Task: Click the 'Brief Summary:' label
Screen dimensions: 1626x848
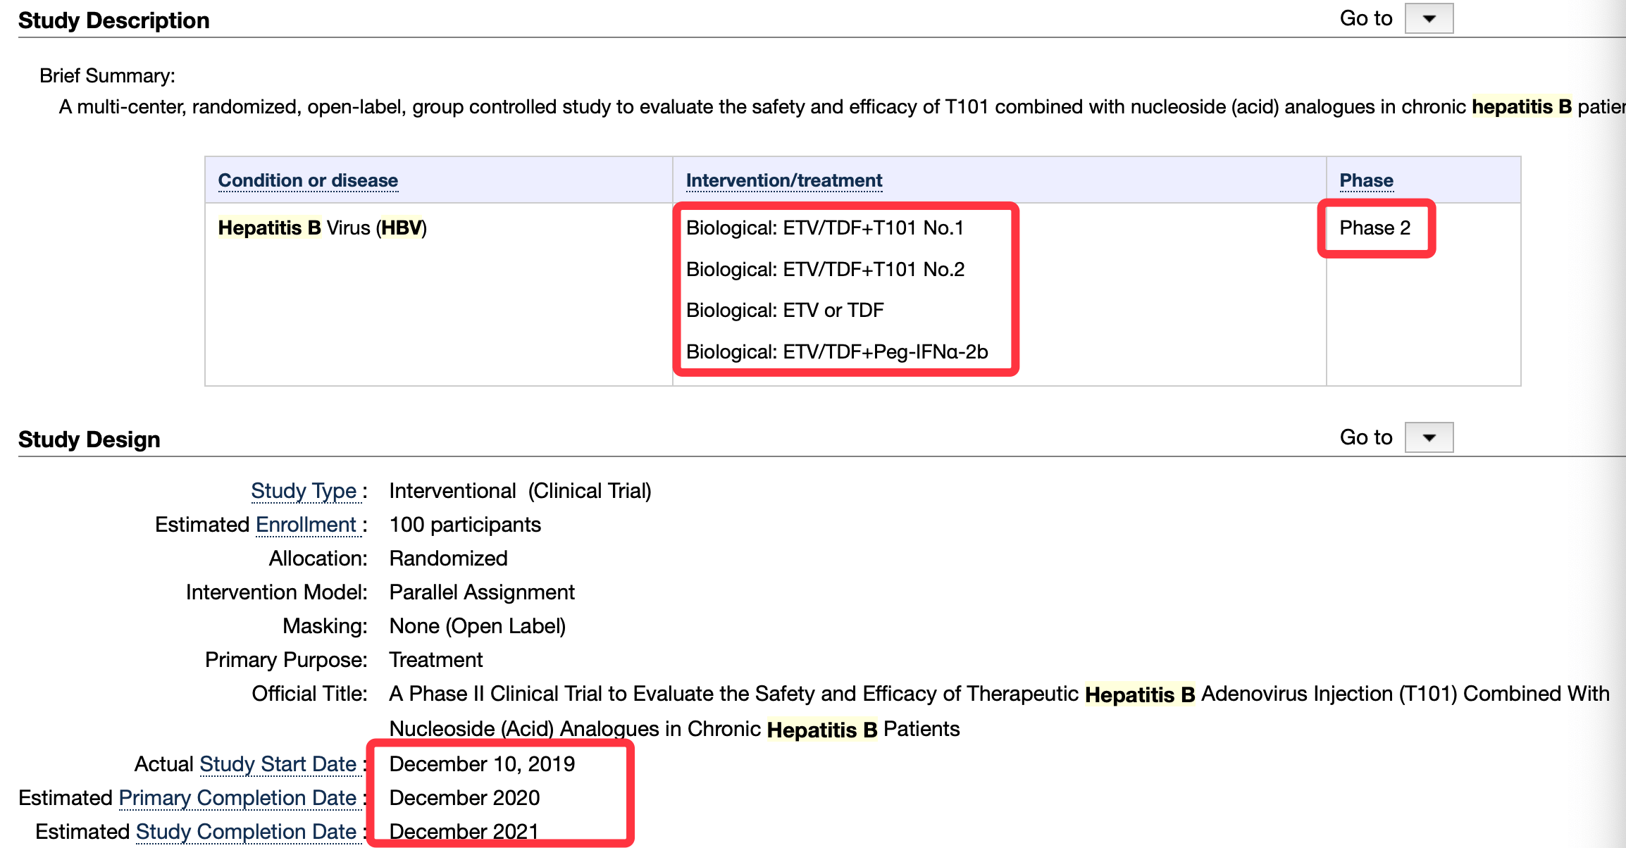Action: [x=107, y=75]
